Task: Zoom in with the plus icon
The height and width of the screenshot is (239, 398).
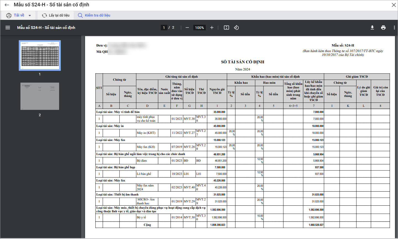Action: [x=212, y=28]
